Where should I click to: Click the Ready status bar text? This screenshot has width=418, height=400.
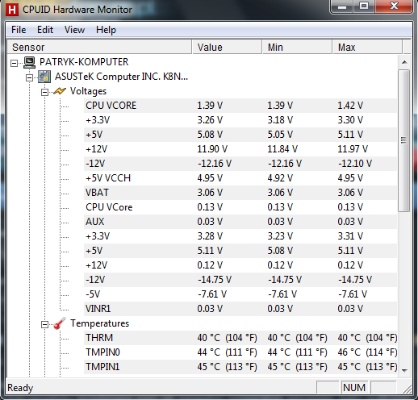pyautogui.click(x=20, y=388)
